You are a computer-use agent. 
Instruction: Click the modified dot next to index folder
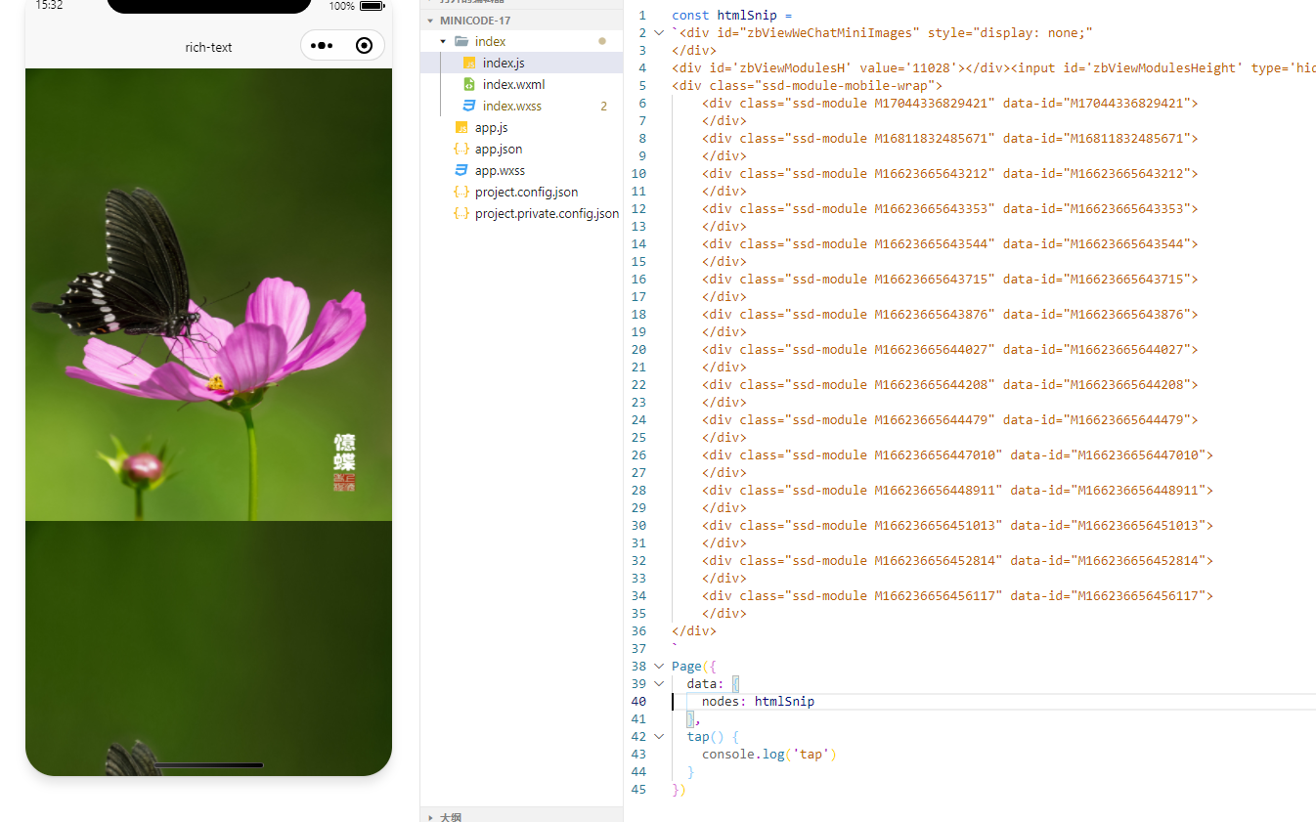point(602,41)
